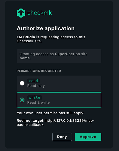
Task: Click the 'PERMISSIONS REQUESTED' section label
Action: coord(39,71)
